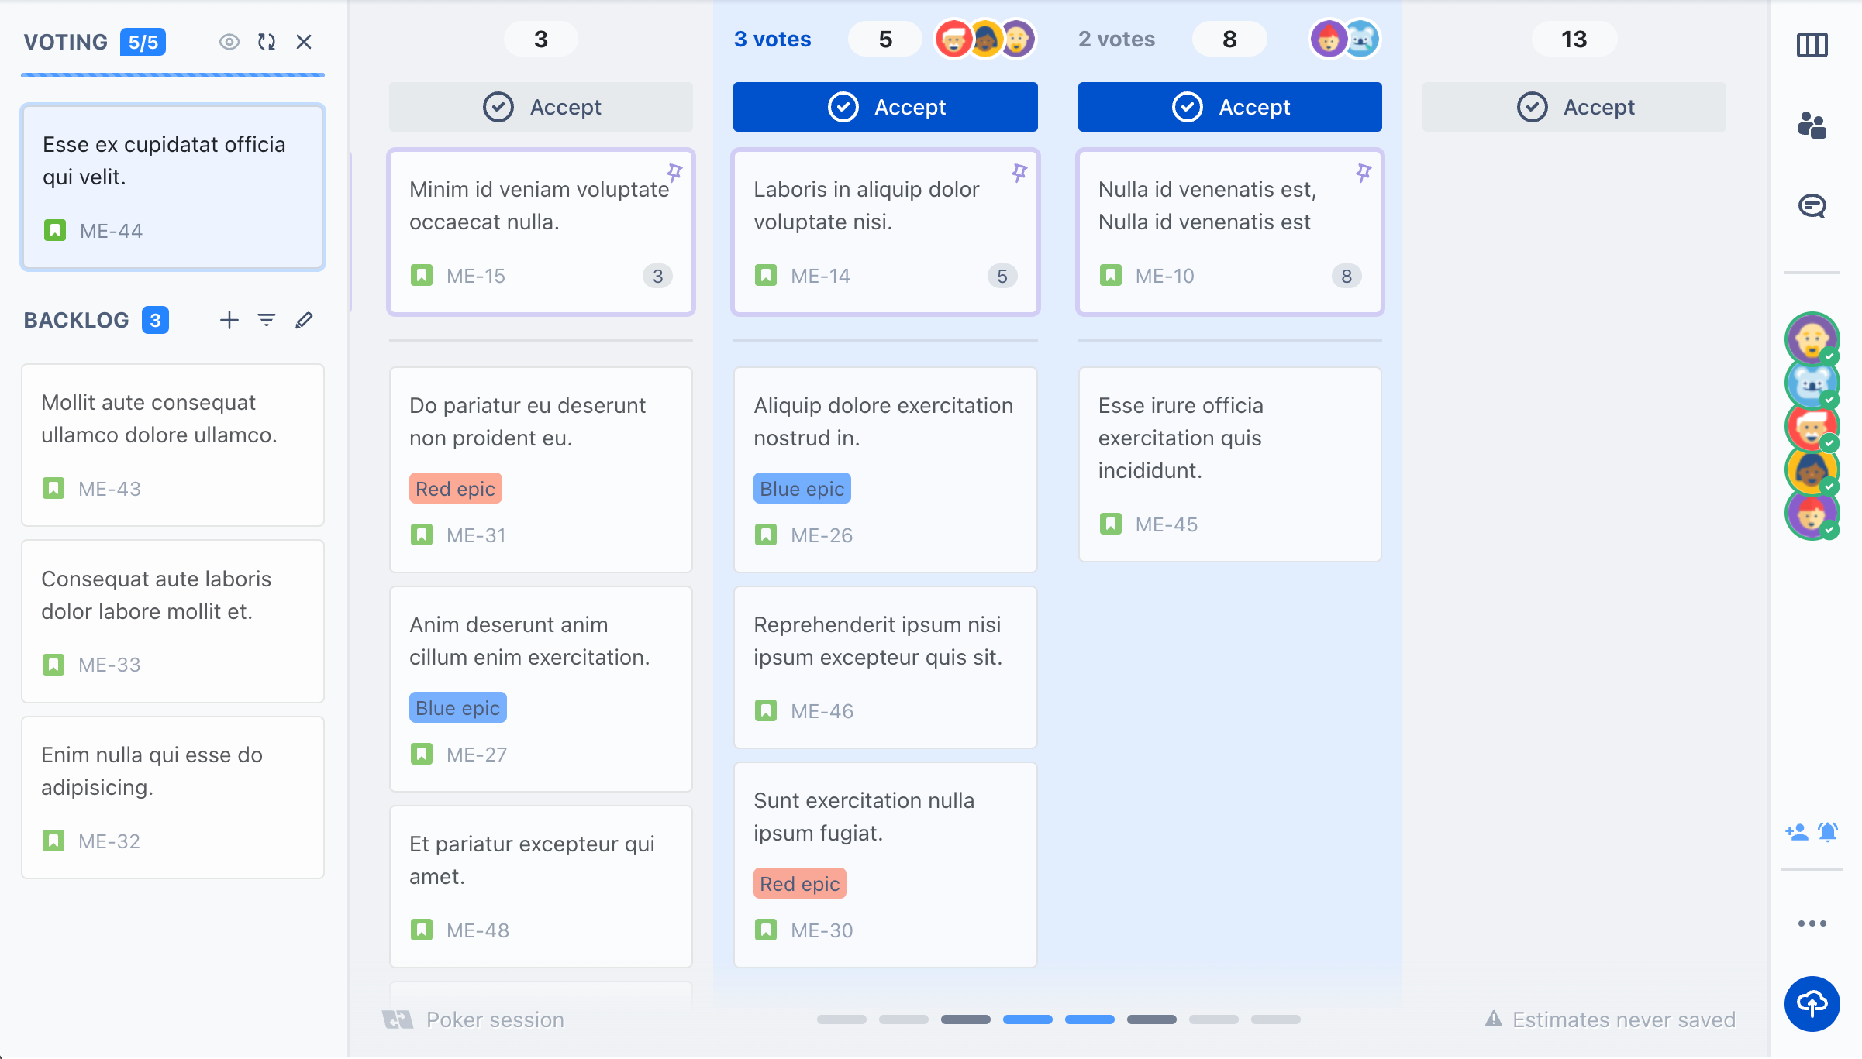This screenshot has width=1862, height=1059.
Task: Open the columns layout icon in sidebar
Action: [1812, 45]
